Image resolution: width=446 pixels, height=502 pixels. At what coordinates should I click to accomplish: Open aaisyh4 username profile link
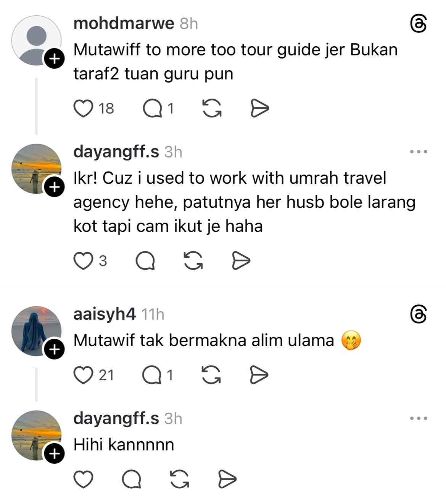(x=105, y=314)
